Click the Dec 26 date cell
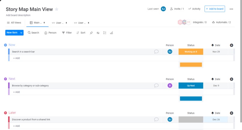 pyautogui.click(x=216, y=120)
